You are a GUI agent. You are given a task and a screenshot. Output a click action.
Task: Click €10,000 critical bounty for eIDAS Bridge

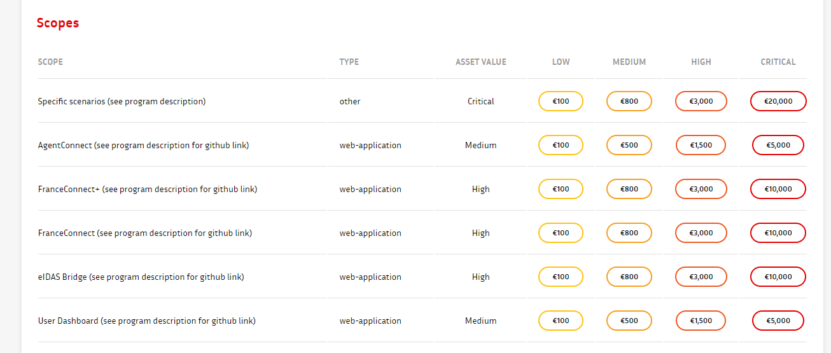click(778, 277)
